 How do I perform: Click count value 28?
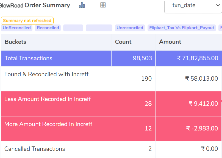148,104
